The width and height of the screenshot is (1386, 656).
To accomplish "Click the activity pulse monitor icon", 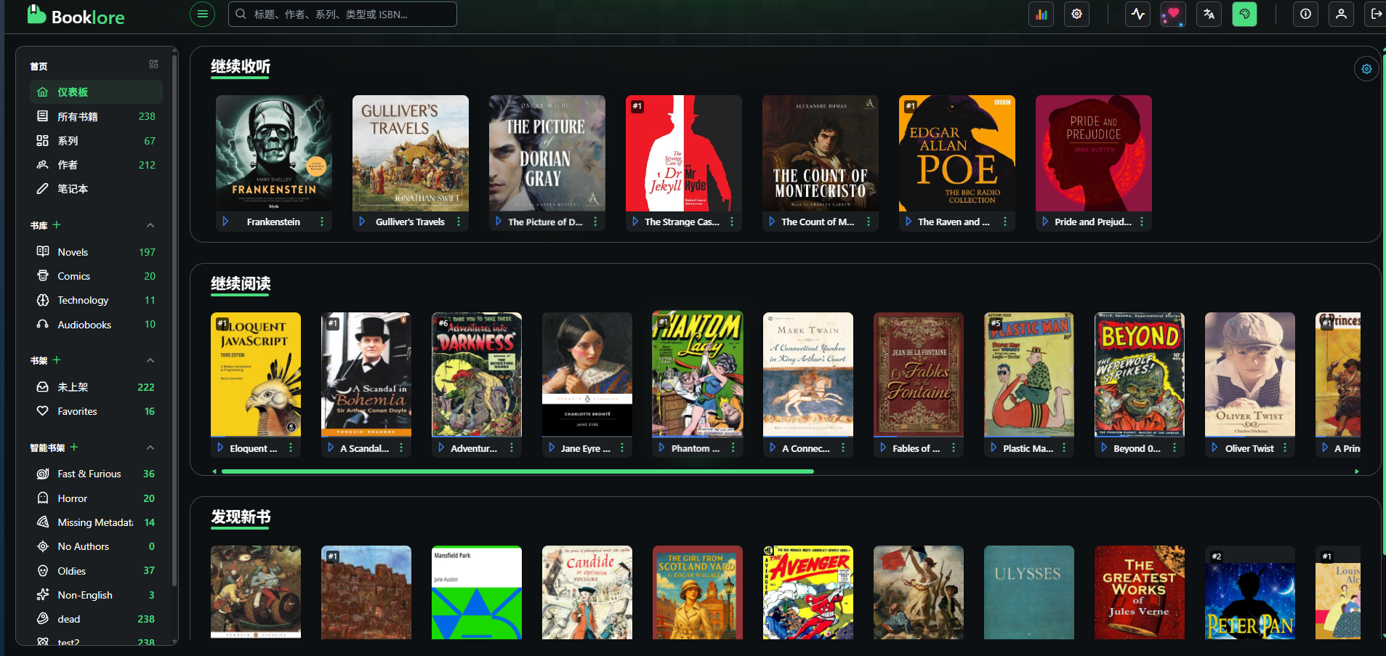I will point(1137,15).
